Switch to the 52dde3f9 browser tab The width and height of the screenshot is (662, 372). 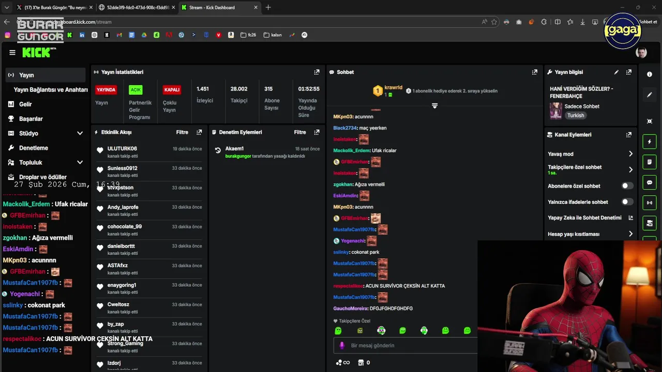pyautogui.click(x=137, y=7)
